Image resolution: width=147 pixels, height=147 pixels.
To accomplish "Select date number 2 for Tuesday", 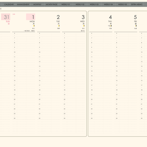I will coord(58,17).
